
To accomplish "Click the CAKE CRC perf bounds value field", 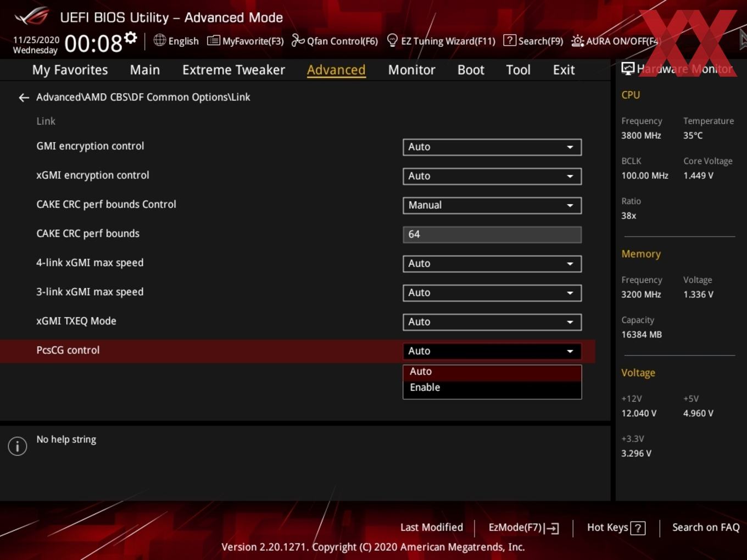I will click(492, 234).
